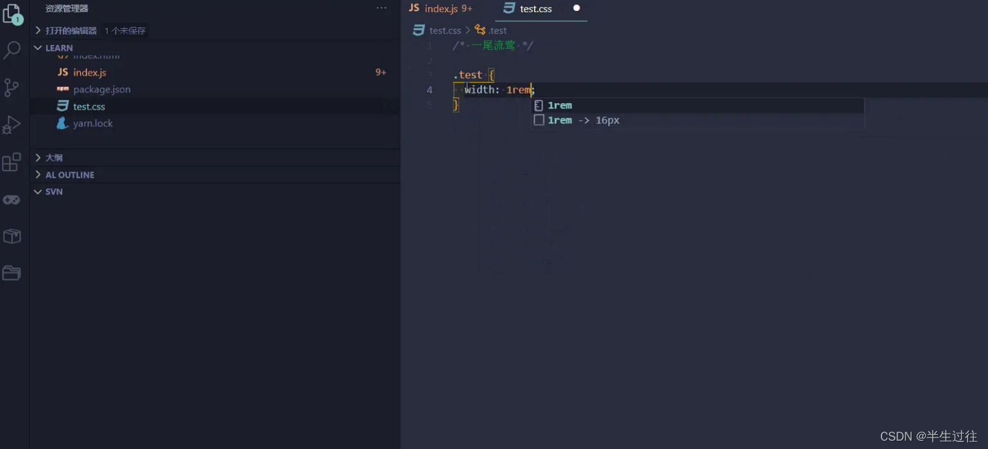The width and height of the screenshot is (988, 449).
Task: Expand the AL OUTLINE section
Action: [x=214, y=174]
